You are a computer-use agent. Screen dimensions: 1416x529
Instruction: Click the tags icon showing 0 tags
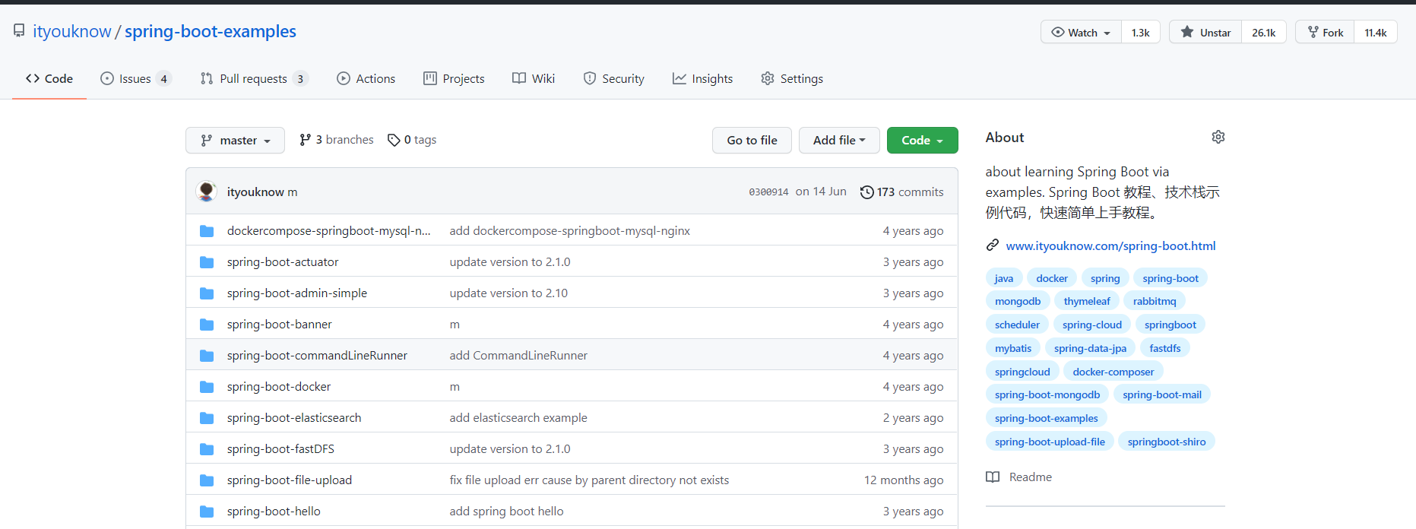394,140
